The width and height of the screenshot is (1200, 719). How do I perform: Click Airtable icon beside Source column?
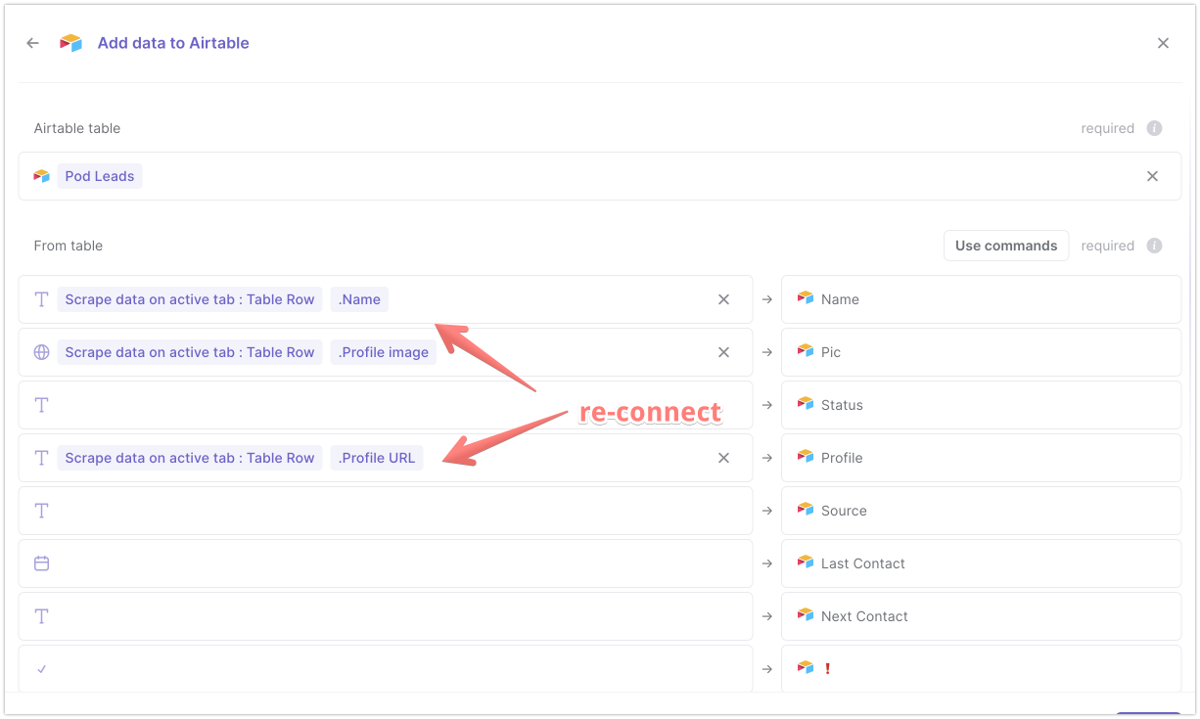tap(806, 510)
